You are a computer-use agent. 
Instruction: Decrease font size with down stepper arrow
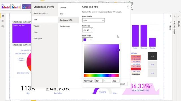pos(91,31)
